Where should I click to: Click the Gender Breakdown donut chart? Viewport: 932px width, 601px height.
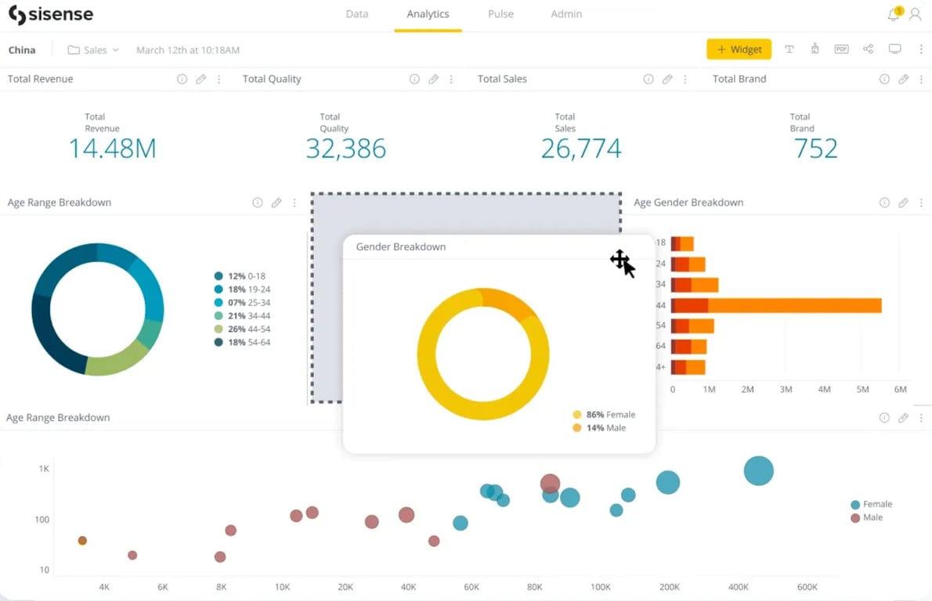point(482,354)
